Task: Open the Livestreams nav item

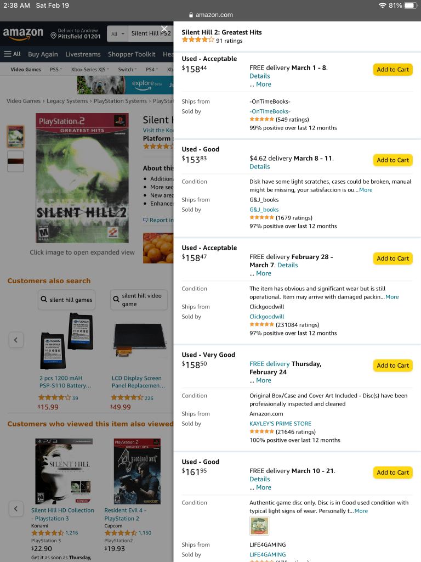Action: tap(83, 54)
